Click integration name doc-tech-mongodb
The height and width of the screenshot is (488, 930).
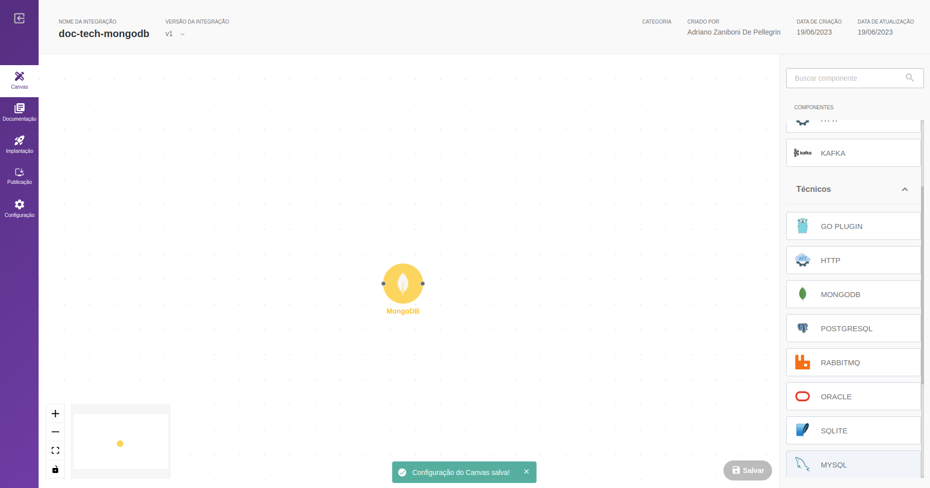coord(104,34)
